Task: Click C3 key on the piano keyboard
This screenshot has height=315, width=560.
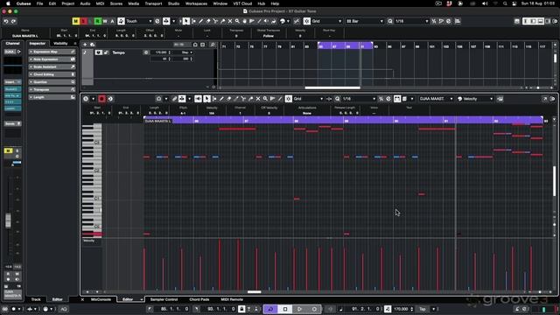Action: coord(92,143)
